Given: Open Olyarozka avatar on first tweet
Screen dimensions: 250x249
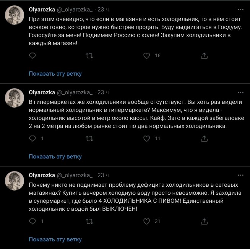Looking at the screenshot, I should tap(15, 16).
